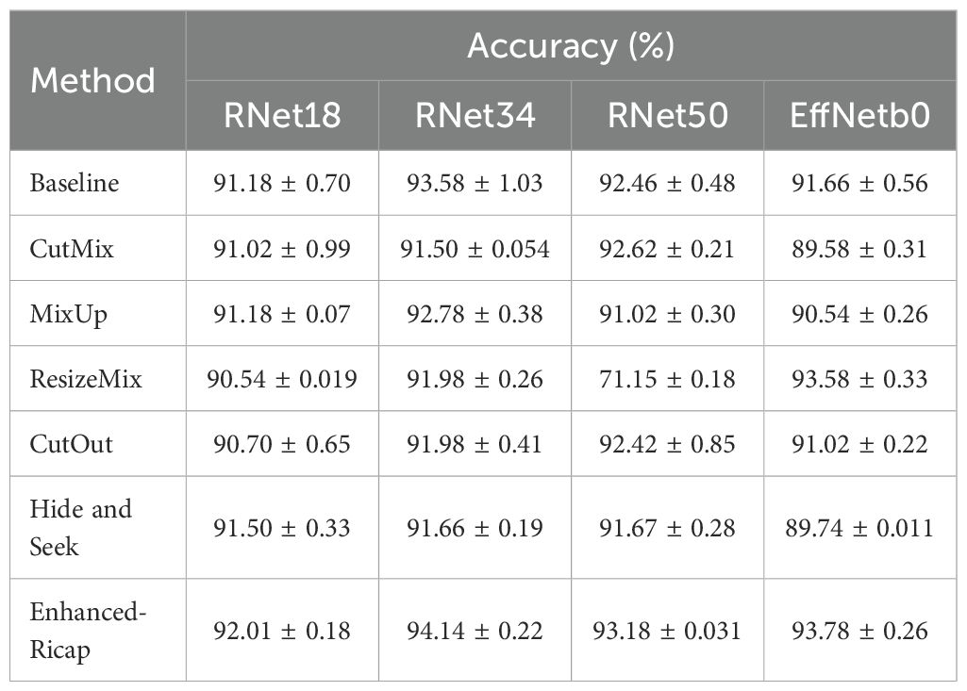The width and height of the screenshot is (967, 691).
Task: Click the CutOut row label
Action: tap(71, 443)
